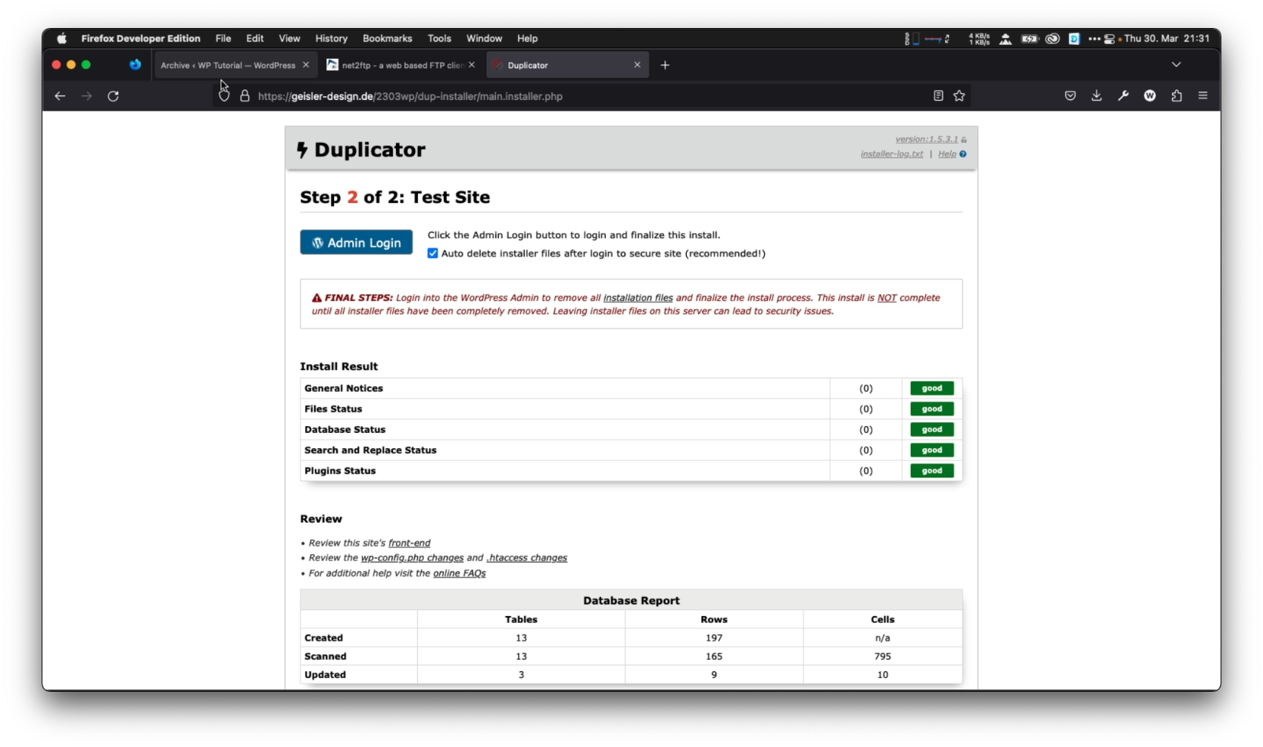Viewport: 1263px width, 747px height.
Task: Open tracking protection shield in address bar
Action: 224,96
